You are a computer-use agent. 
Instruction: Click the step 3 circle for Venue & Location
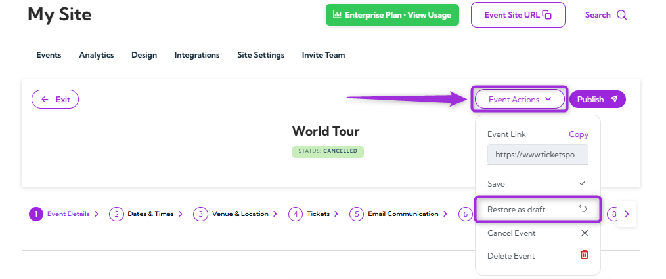tap(200, 214)
